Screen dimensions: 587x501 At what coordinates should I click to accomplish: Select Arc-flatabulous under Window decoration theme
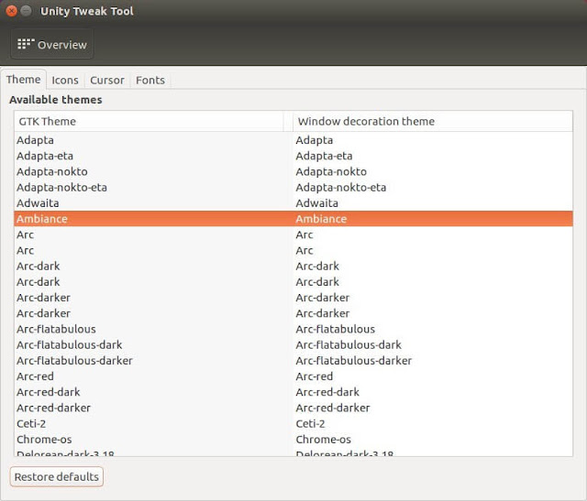tap(336, 329)
